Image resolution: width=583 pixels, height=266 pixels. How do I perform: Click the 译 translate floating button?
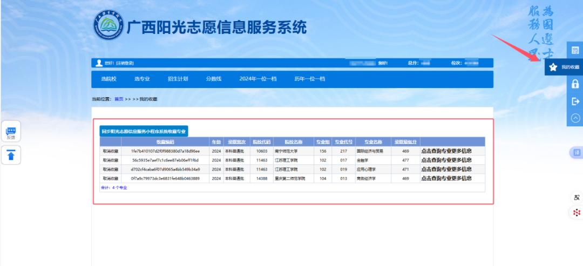click(576, 153)
